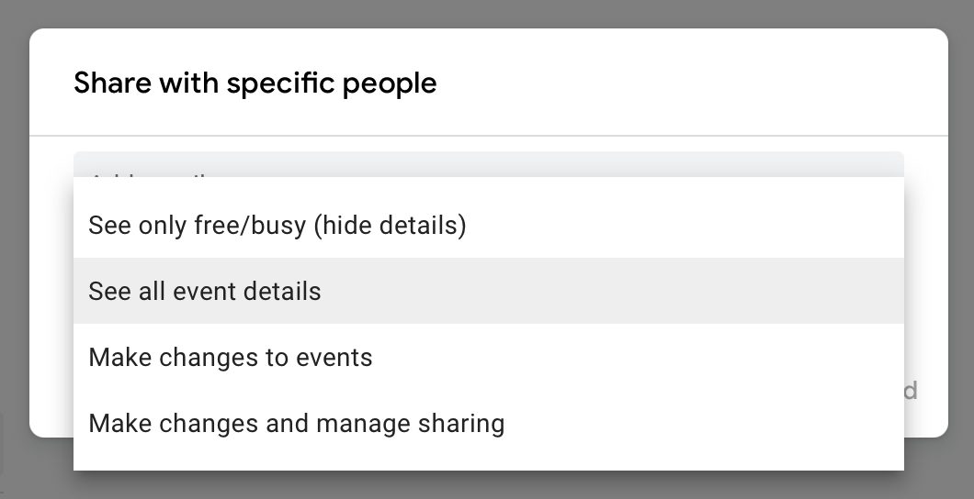Click the dark overlay below the dialog
974x499 pixels.
point(487,486)
